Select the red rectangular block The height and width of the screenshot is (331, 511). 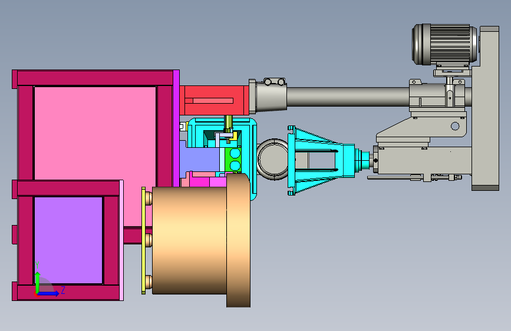214,100
